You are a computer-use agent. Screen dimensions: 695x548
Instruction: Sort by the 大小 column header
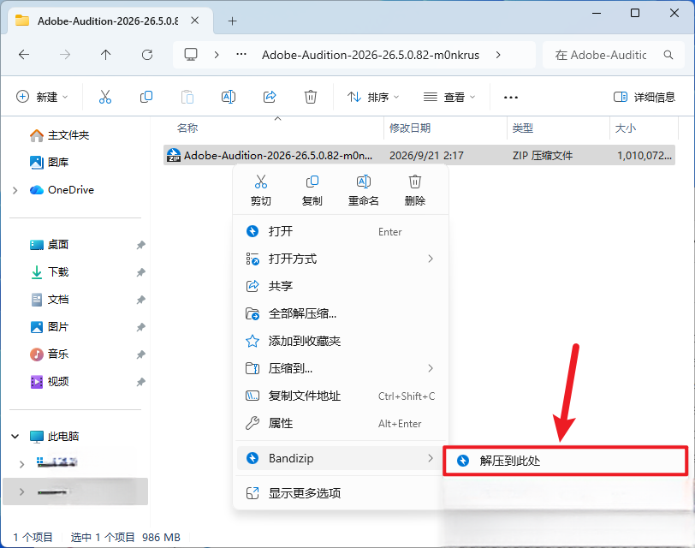coord(626,128)
